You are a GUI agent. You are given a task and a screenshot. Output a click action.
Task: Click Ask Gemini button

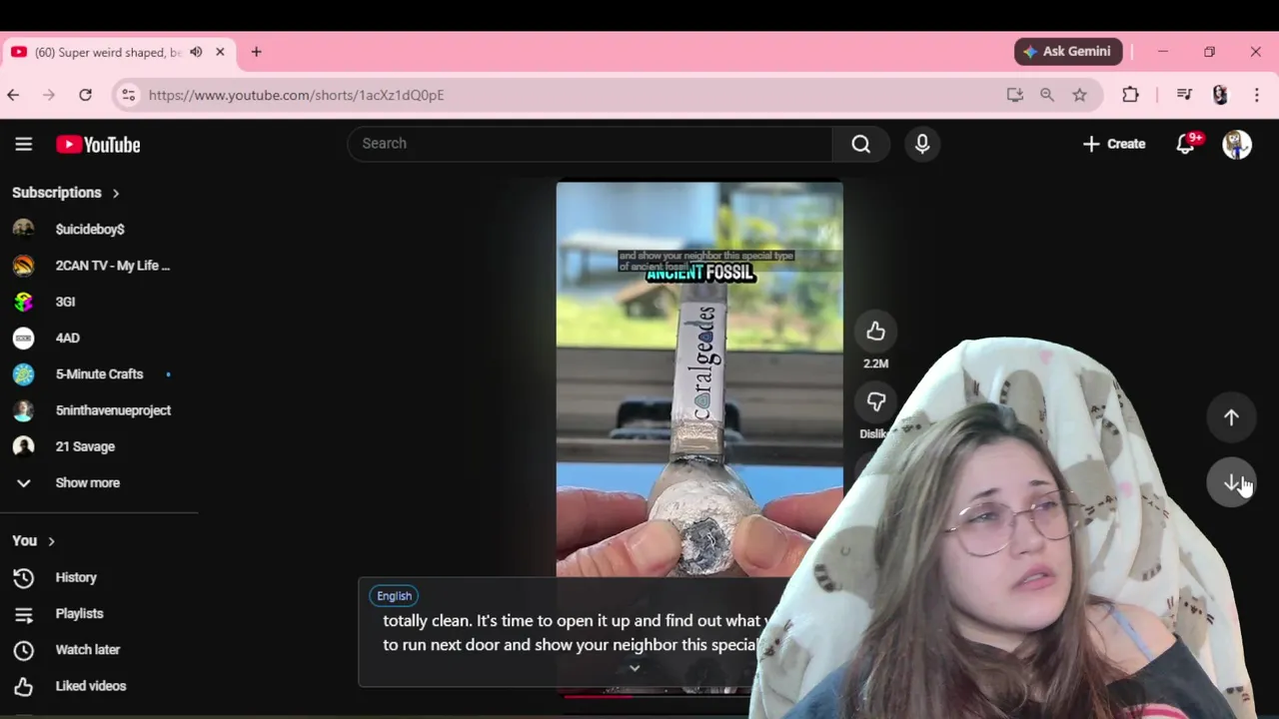tap(1068, 52)
